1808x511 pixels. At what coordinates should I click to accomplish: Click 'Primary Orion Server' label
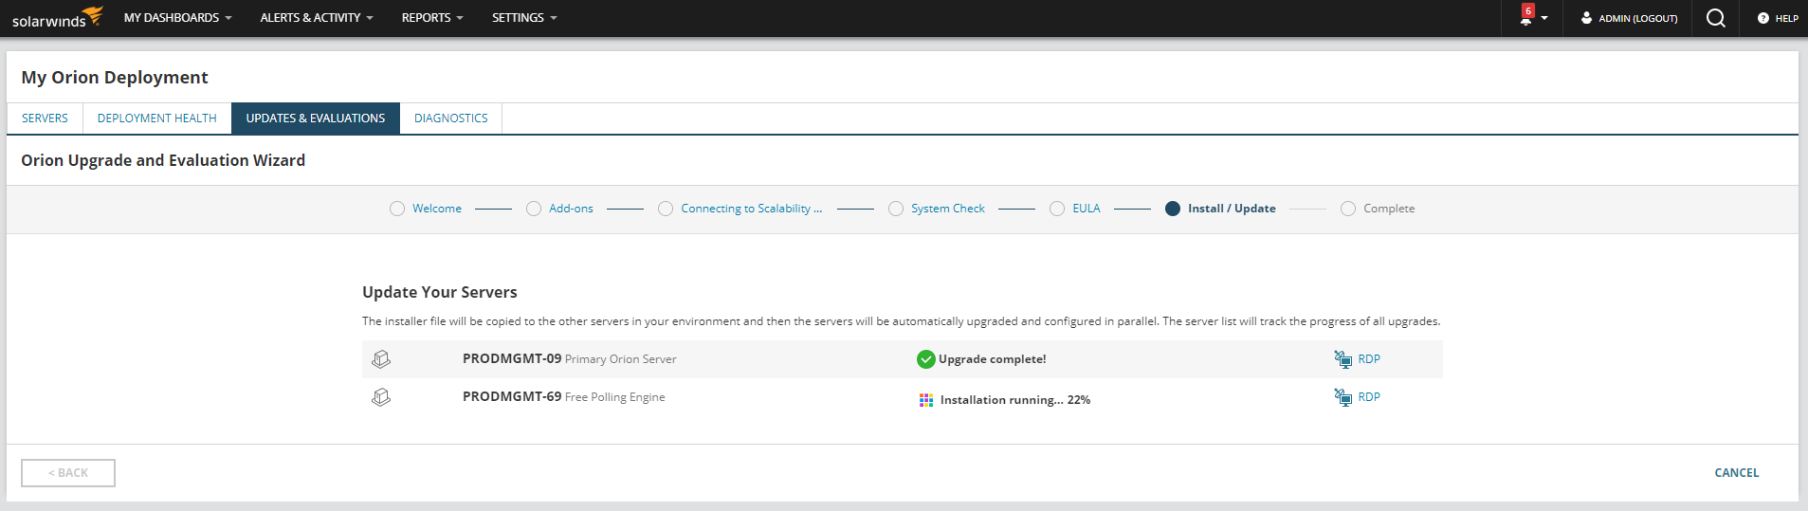pyautogui.click(x=621, y=359)
